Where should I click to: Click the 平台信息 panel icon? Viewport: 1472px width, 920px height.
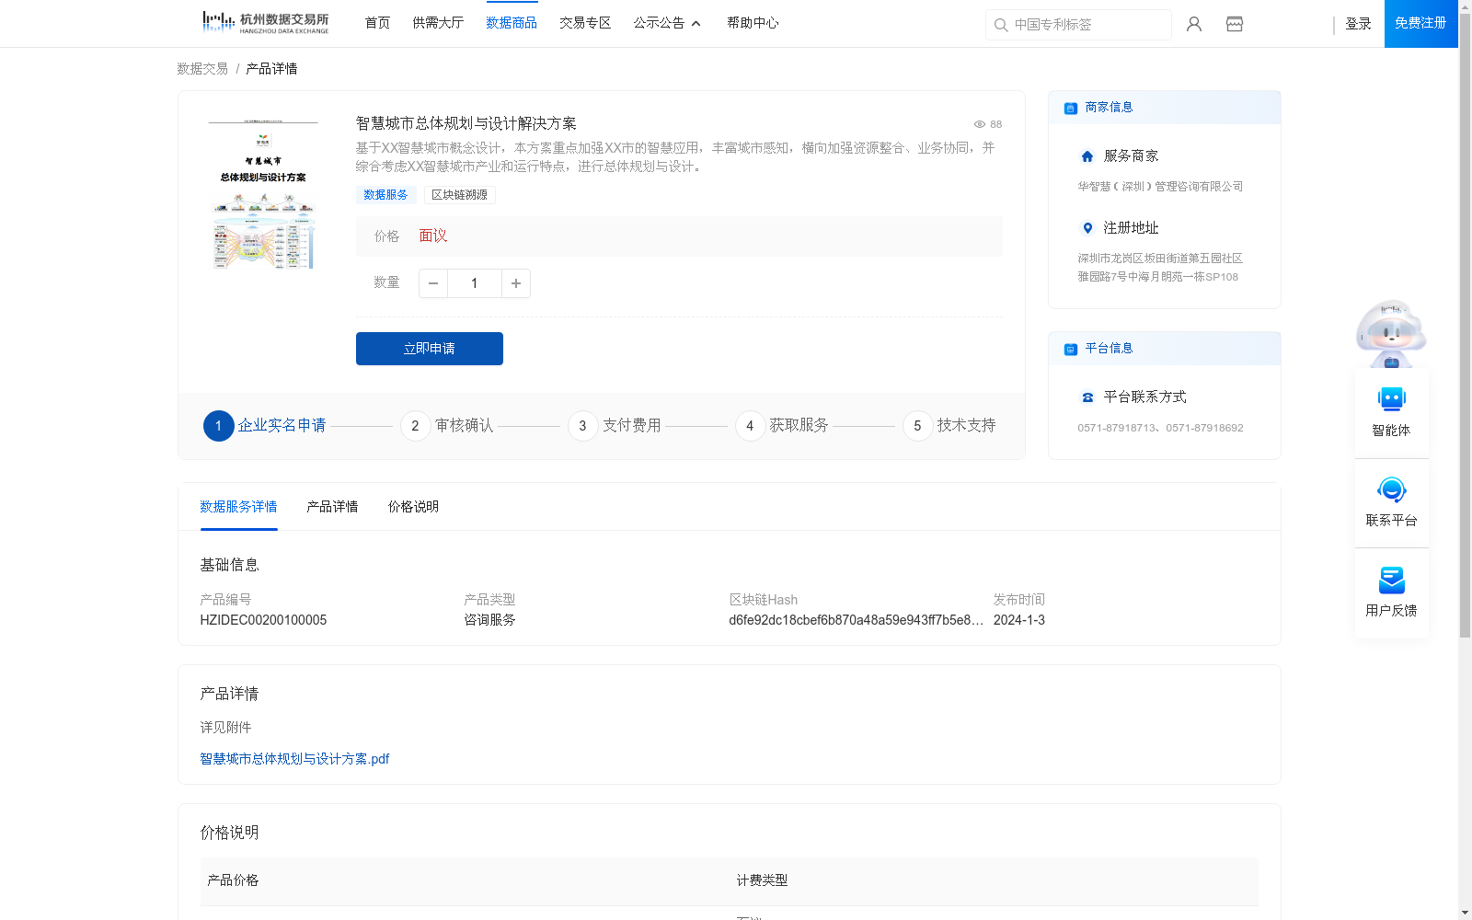1071,349
